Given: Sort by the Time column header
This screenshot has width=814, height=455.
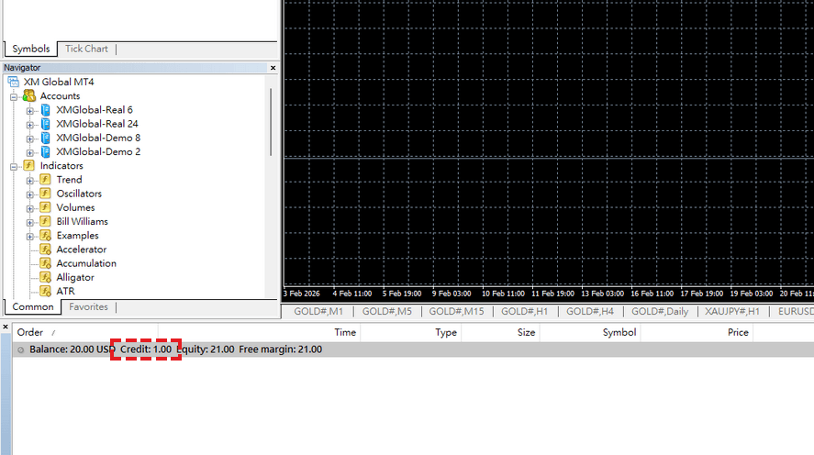Looking at the screenshot, I should [259, 333].
